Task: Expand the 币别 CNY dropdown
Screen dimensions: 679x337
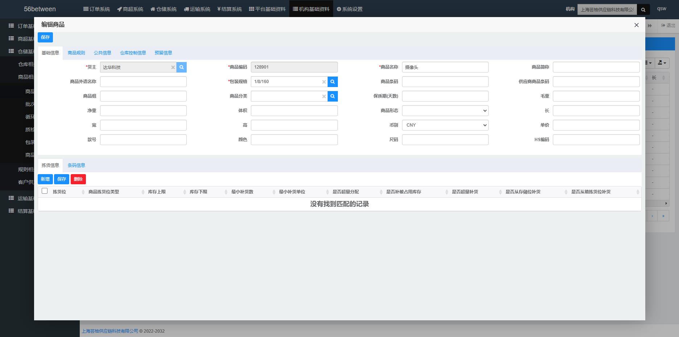Action: pos(445,125)
